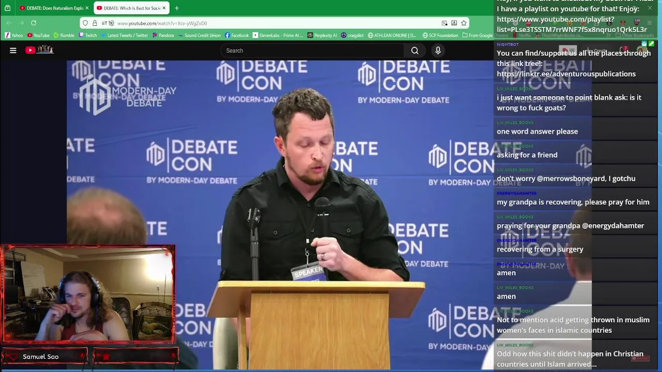Open the tab manager icon in the browser's top-left

[x=7, y=8]
